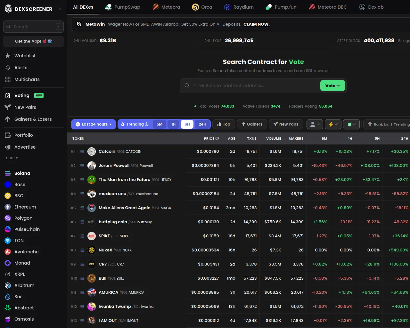Select the Polygon chain icon
This screenshot has height=328, width=410.
pos(8,218)
